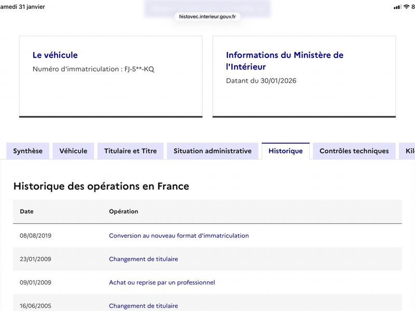Open the Contrôles techniques tab
Viewport: 415px width, 311px height.
pos(354,151)
